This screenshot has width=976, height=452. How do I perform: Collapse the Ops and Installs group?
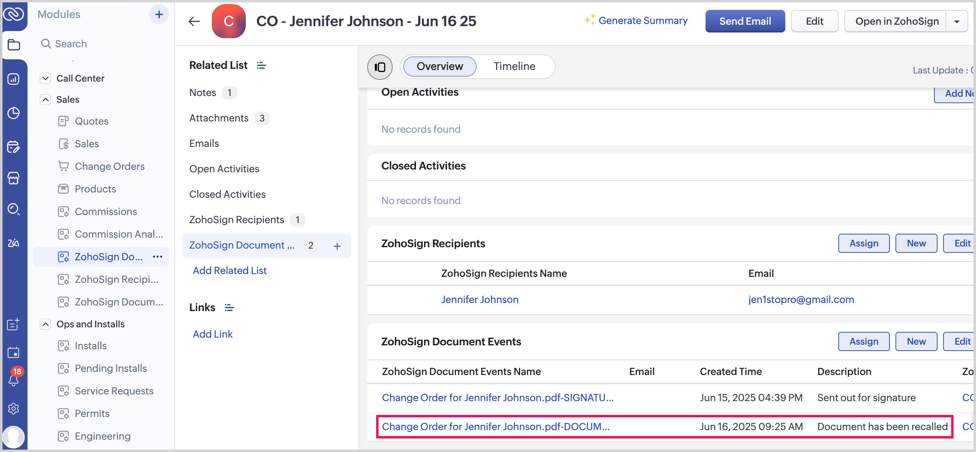tap(46, 324)
